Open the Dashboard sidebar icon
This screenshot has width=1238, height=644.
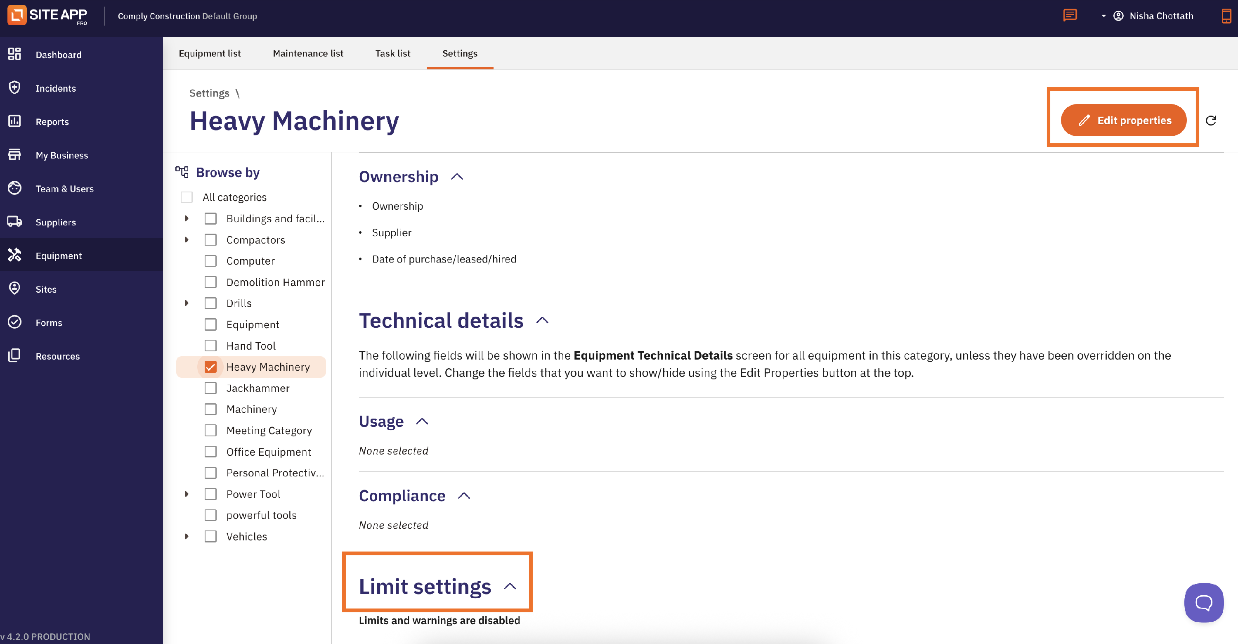click(x=14, y=54)
